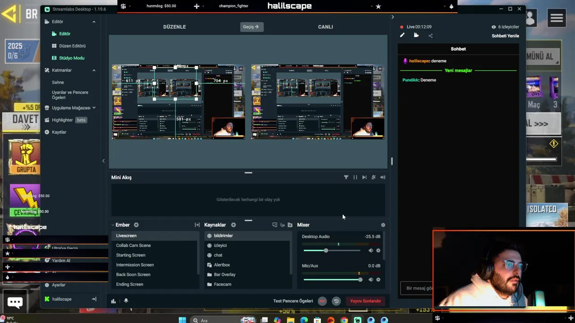This screenshot has width=575, height=323.
Task: Collapse the left panel arrow beside the preview
Action: point(103,161)
